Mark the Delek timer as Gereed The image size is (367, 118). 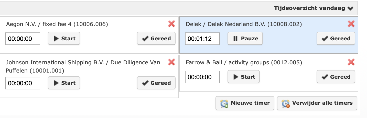(x=336, y=39)
